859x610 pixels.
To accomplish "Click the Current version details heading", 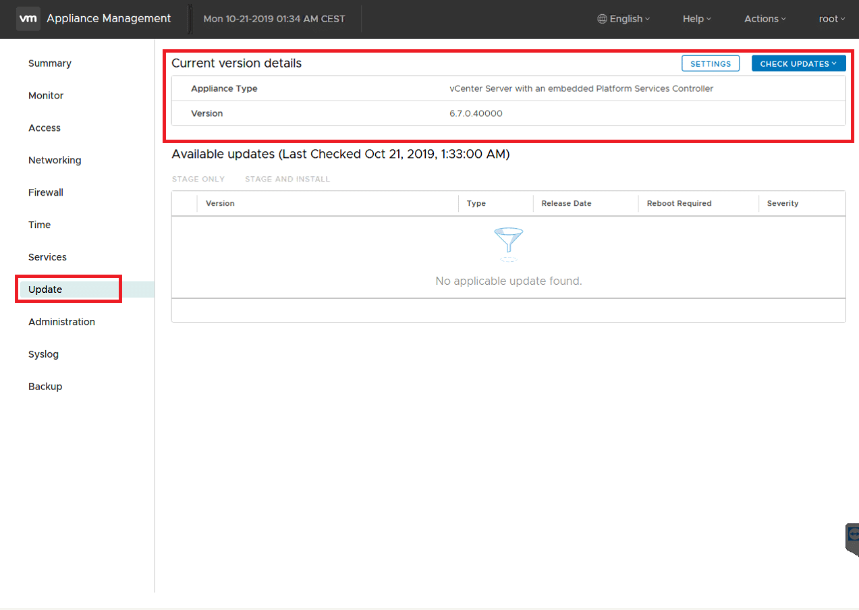I will coord(236,63).
